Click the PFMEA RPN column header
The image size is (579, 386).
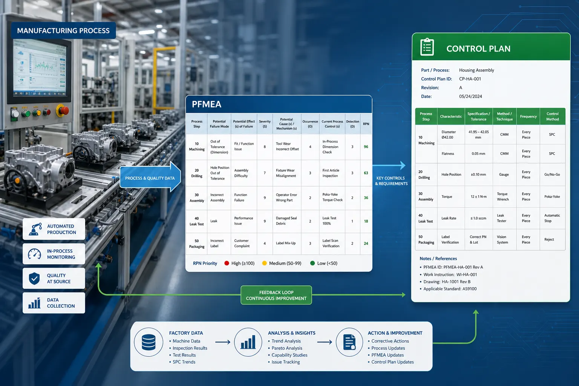[366, 124]
